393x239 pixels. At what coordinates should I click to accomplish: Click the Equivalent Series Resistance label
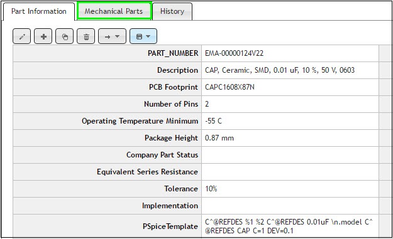[x=147, y=172]
